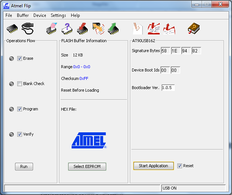Click the Save Buffer as HEX icon

click(x=169, y=29)
